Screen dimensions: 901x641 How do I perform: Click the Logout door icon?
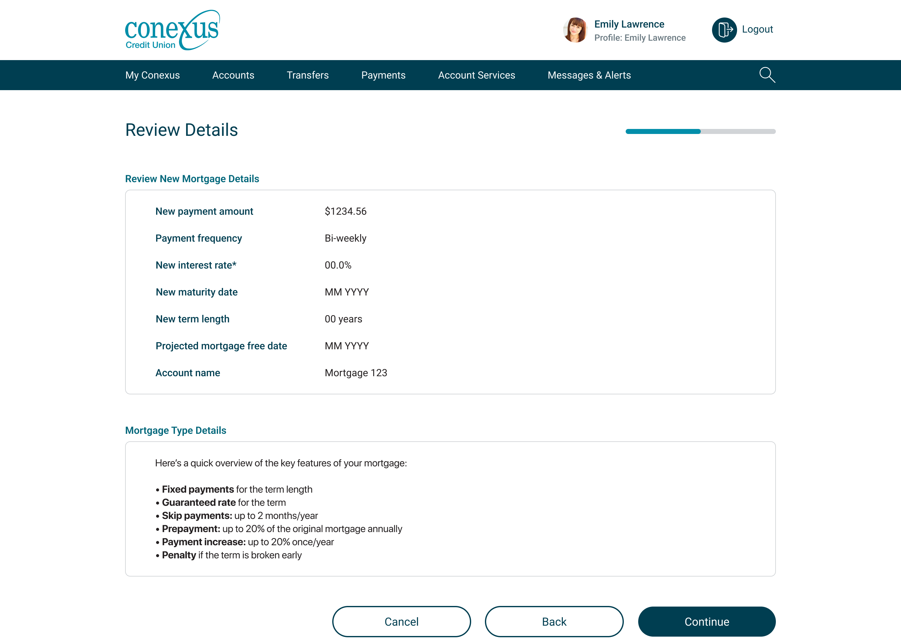724,30
